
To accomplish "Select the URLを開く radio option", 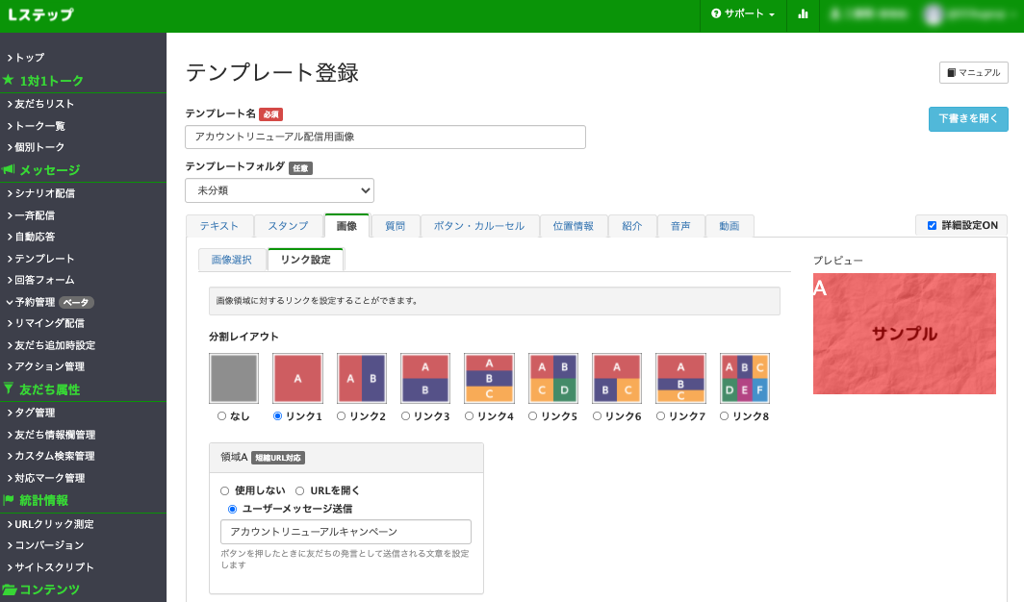I will [x=300, y=490].
